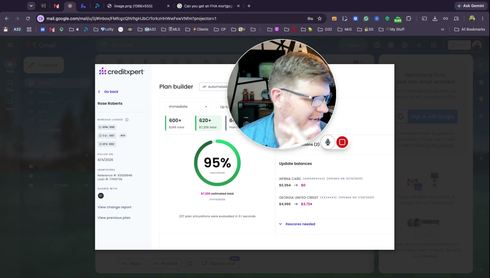This screenshot has width=490, height=278.
Task: Open the cast media icon
Action: [424, 19]
